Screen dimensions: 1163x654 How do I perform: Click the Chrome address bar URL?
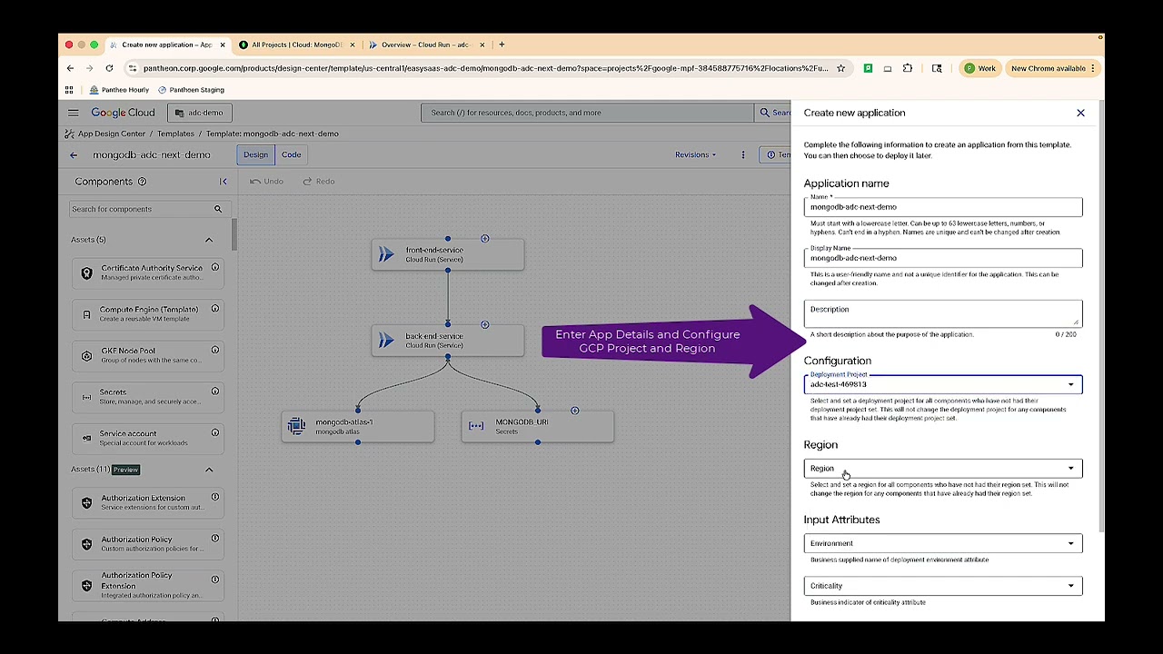click(486, 68)
